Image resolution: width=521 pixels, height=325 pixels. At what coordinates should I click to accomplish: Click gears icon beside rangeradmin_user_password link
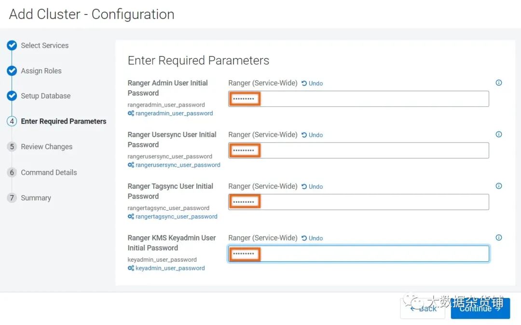pyautogui.click(x=131, y=113)
